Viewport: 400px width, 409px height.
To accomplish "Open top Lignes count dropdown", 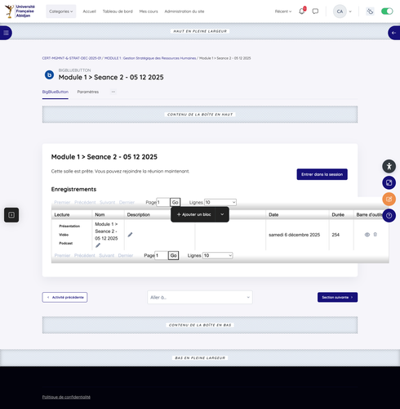I will click(x=220, y=202).
